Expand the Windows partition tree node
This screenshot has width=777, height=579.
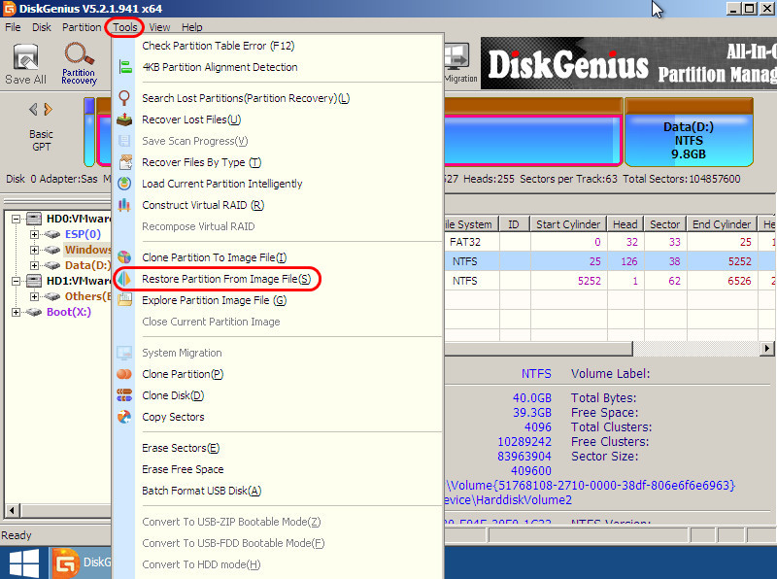click(34, 250)
